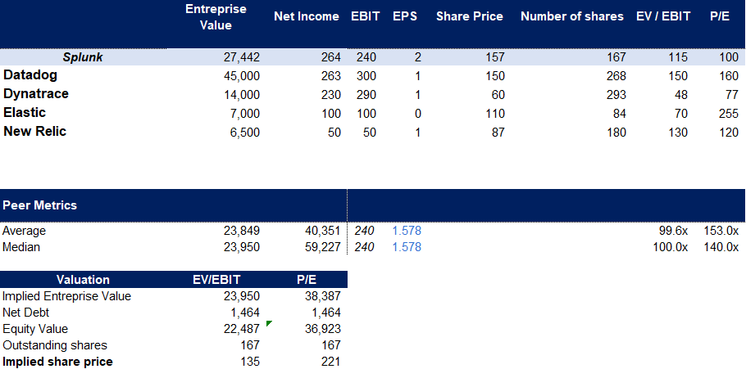Screen dimensions: 746x369
Task: Select the top P/E column header
Action: click(x=720, y=16)
